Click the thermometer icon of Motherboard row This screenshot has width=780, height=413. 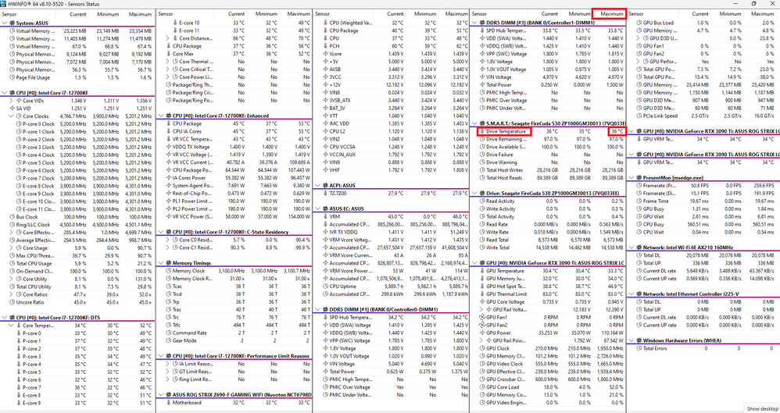[x=168, y=403]
